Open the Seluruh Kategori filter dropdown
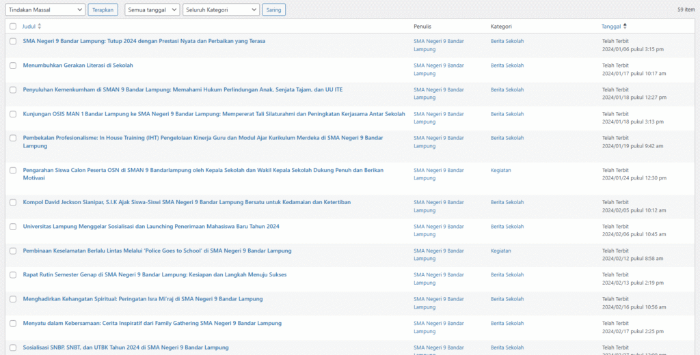This screenshot has height=355, width=700. pyautogui.click(x=221, y=10)
